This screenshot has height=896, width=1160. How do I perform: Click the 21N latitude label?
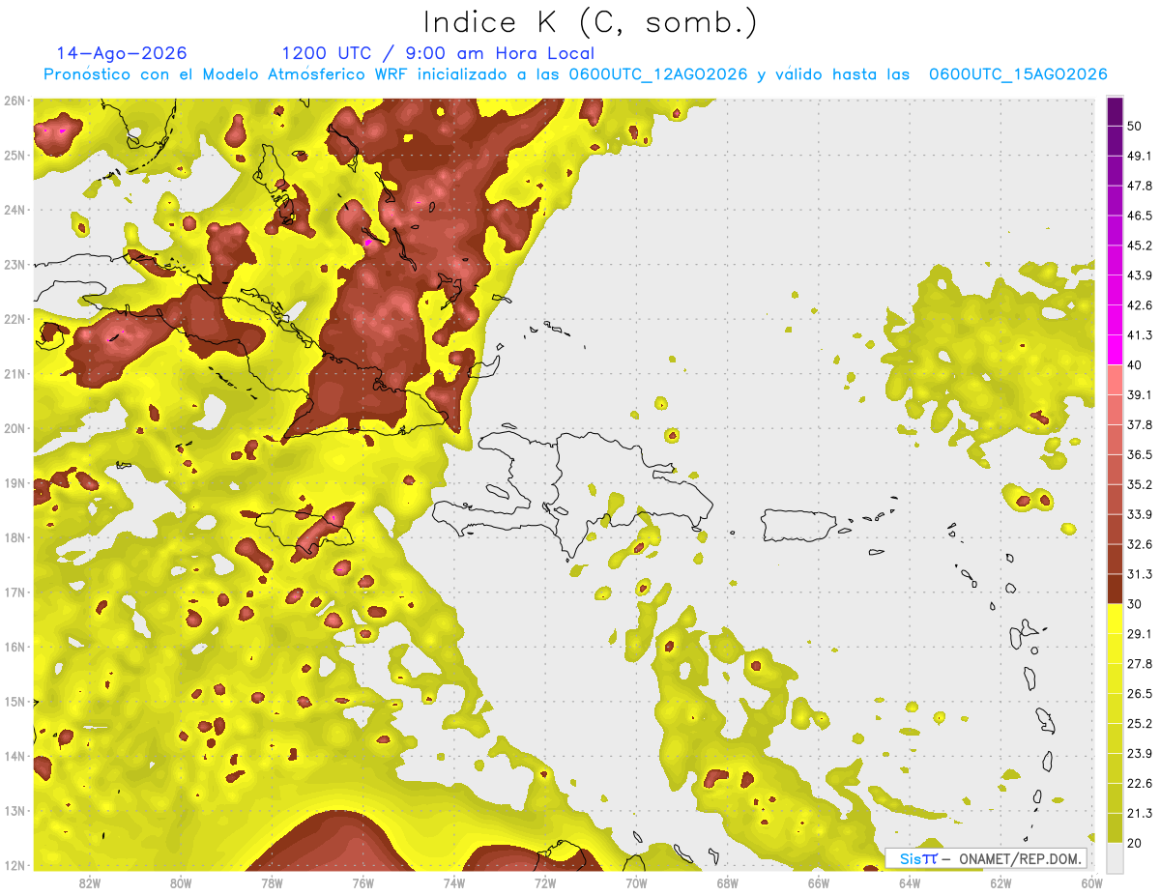pos(14,373)
